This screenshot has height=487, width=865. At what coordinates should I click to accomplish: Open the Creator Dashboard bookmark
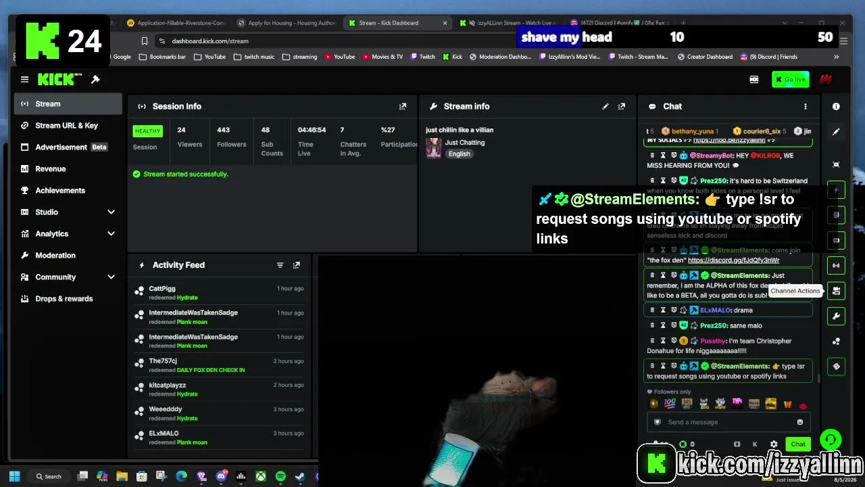pos(705,57)
